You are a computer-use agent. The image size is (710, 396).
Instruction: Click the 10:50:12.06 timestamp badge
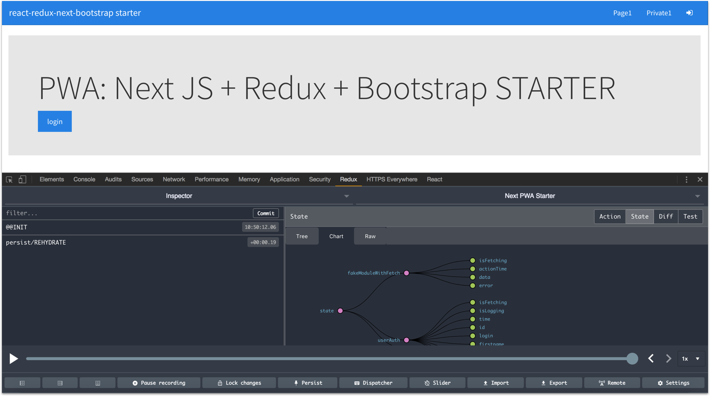click(260, 227)
